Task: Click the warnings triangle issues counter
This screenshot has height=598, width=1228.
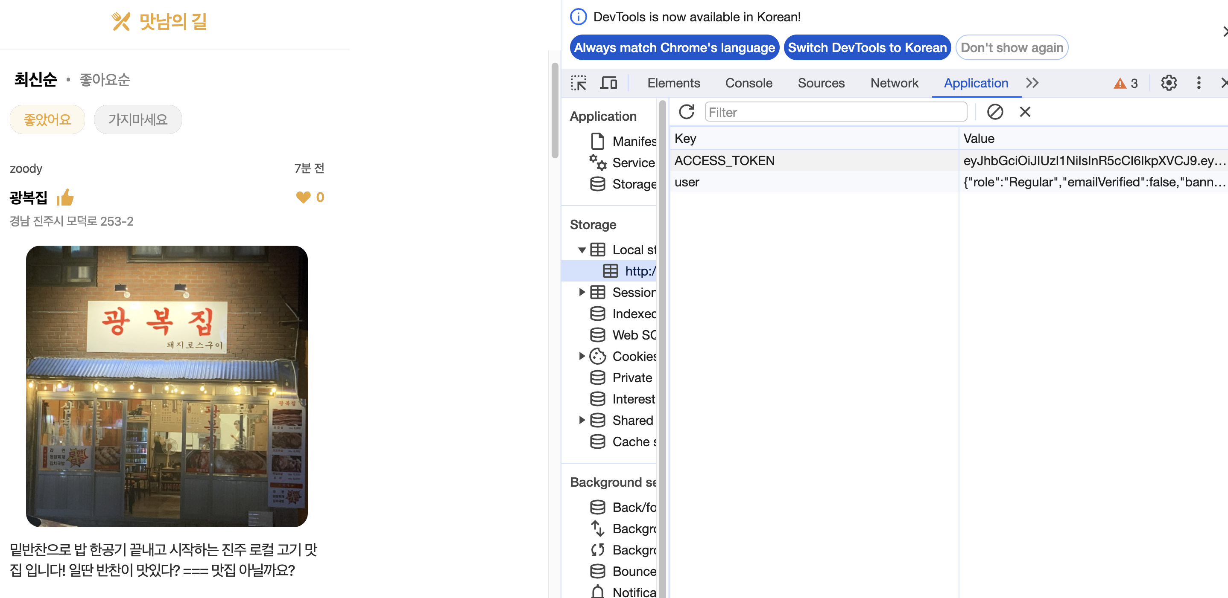Action: coord(1126,83)
